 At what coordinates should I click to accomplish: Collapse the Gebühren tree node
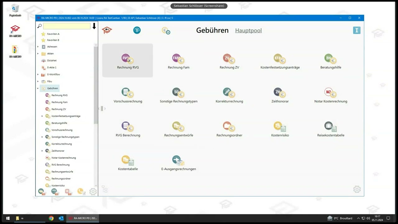[x=38, y=88]
